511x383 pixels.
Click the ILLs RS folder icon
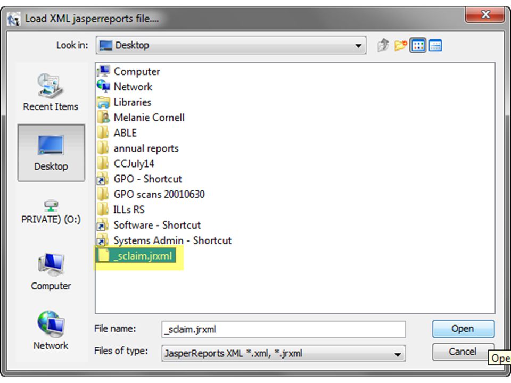(103, 210)
